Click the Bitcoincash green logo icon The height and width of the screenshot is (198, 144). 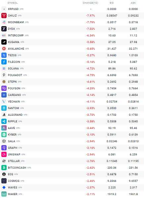pos(4,168)
